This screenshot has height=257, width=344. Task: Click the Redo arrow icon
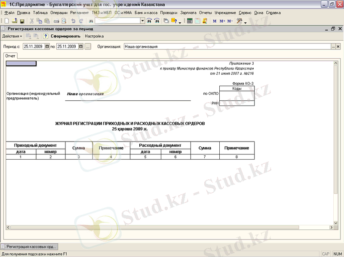click(81, 21)
